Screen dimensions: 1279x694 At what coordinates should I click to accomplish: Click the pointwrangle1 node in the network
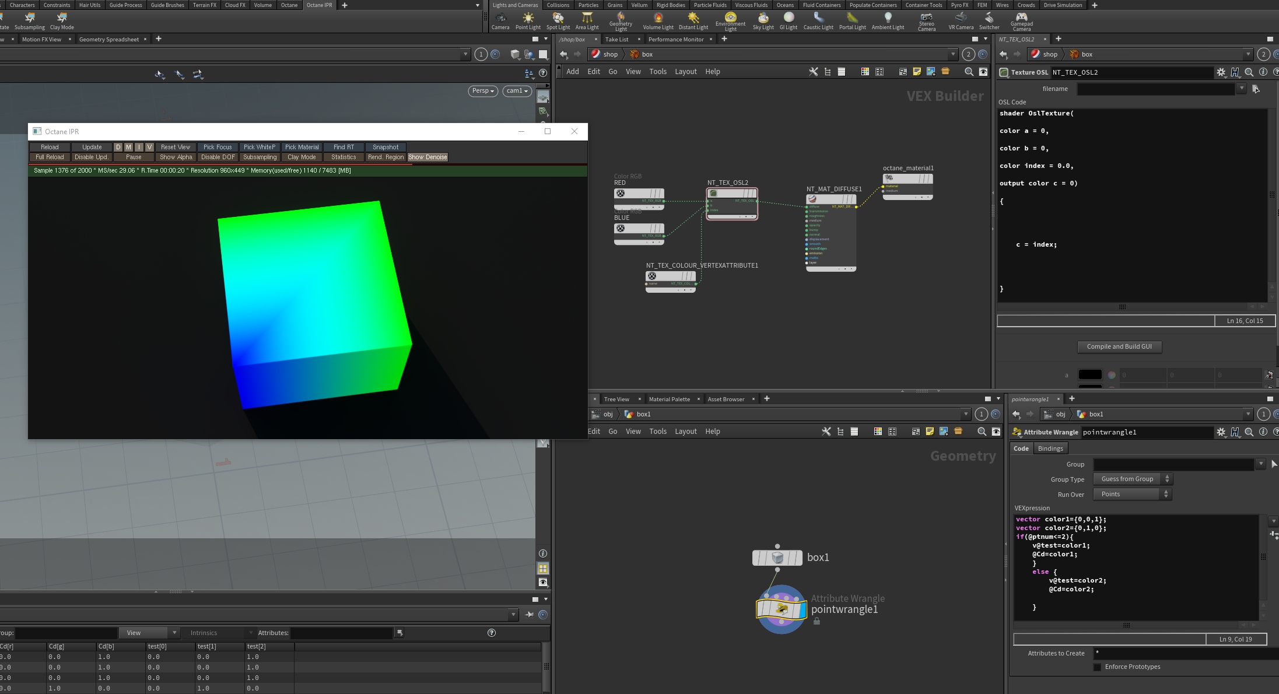pos(781,609)
